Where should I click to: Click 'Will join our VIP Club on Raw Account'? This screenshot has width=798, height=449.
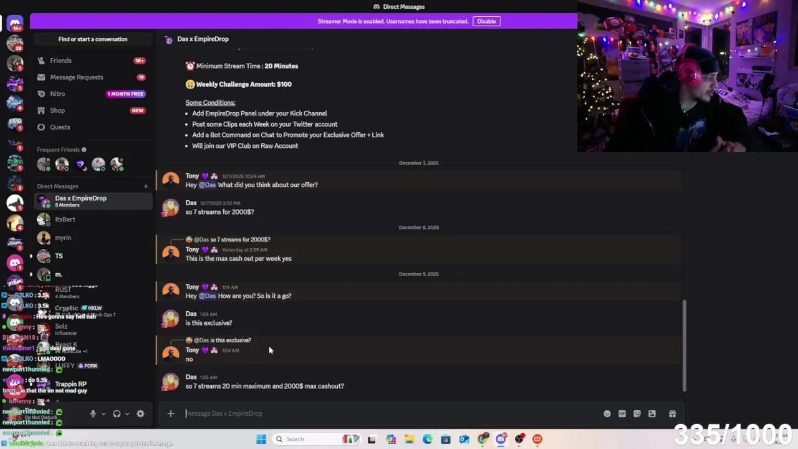(245, 146)
